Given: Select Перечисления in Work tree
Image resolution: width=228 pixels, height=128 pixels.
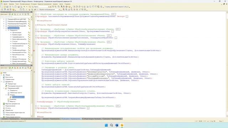Looking at the screenshot, I should [x=10, y=106].
